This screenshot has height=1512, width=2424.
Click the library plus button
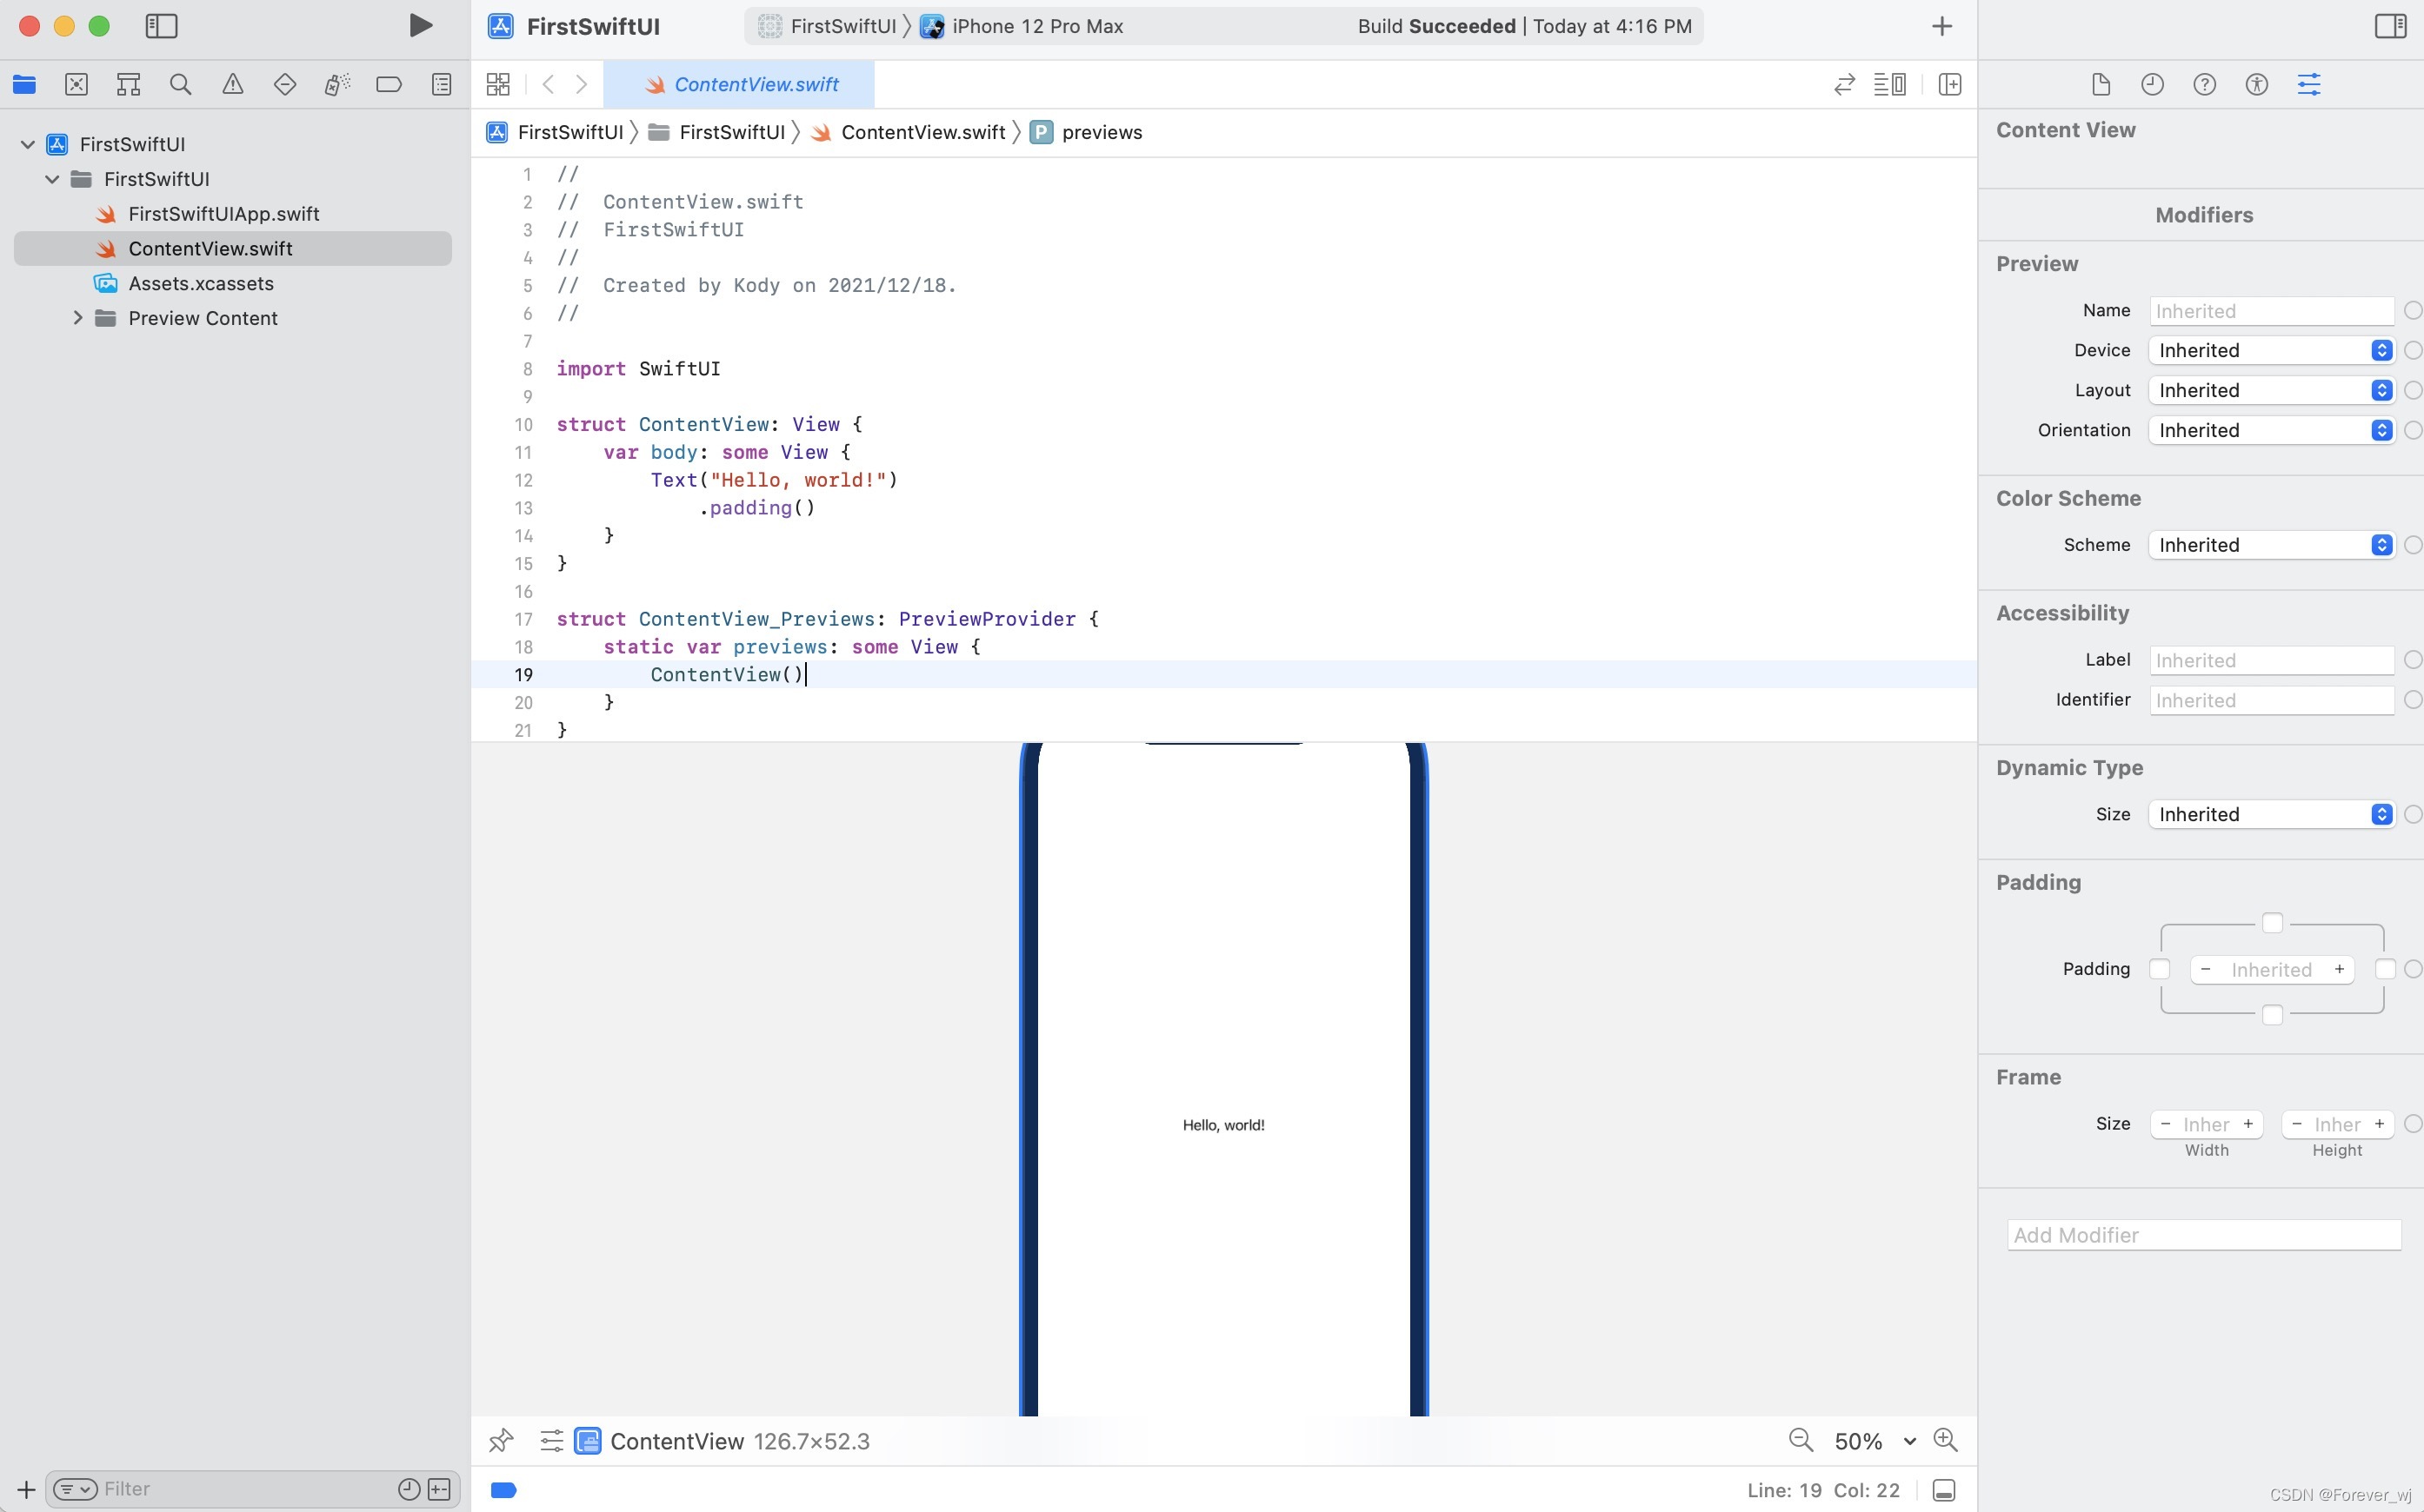(x=1941, y=26)
